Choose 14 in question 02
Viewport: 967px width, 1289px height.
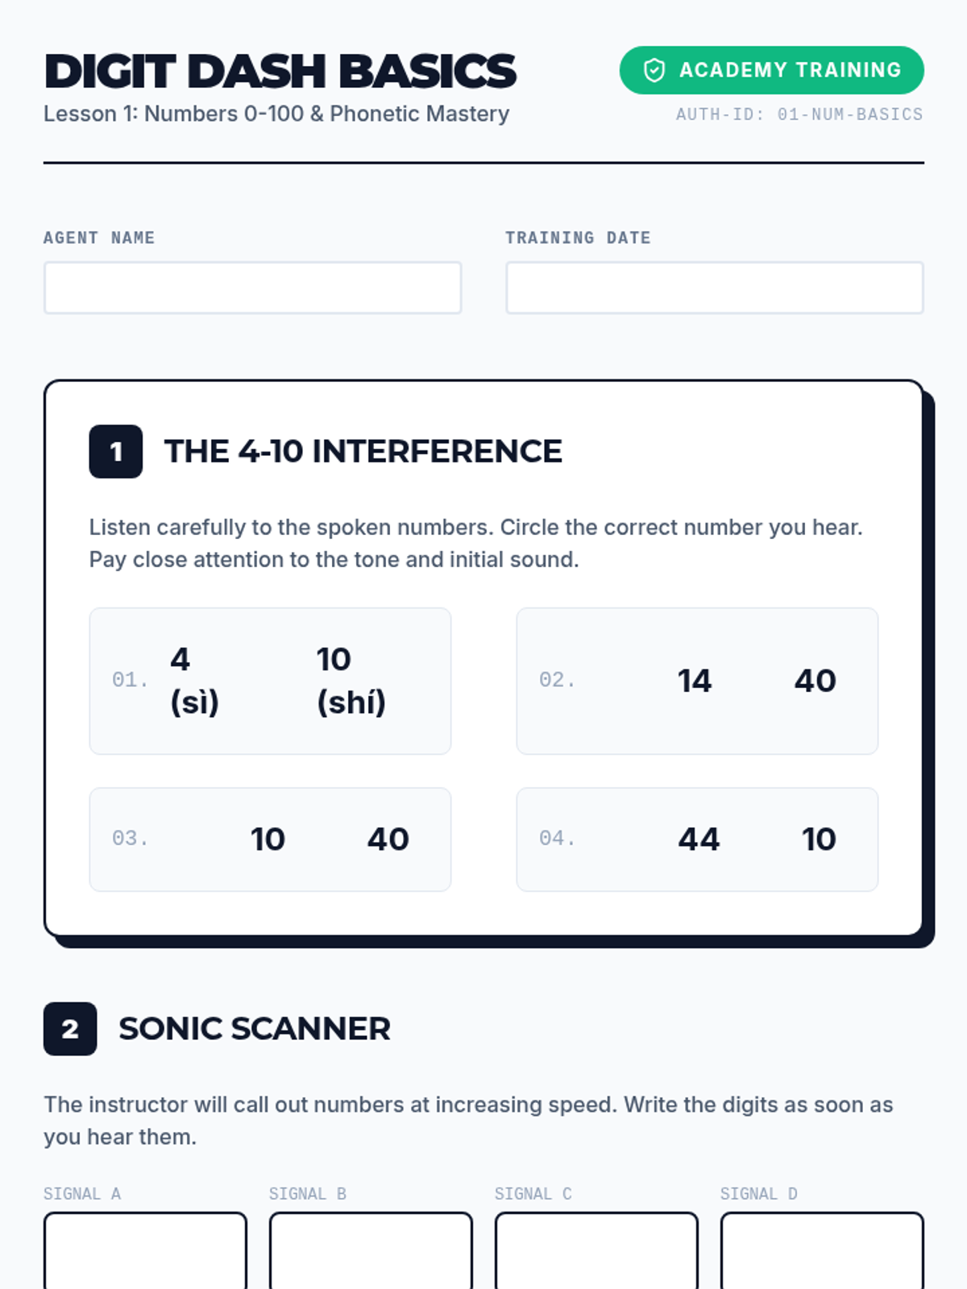coord(695,681)
